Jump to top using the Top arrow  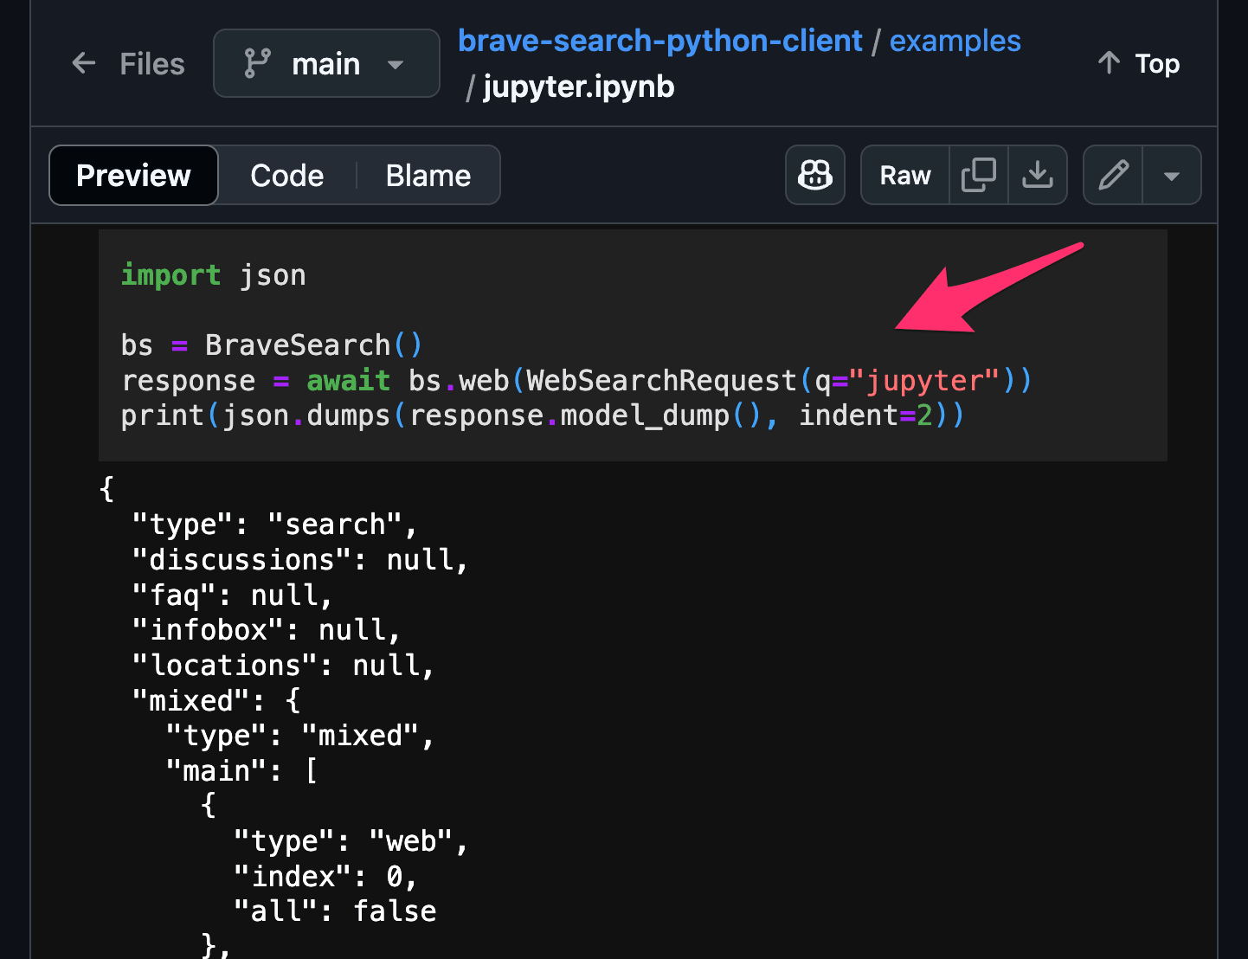[1137, 63]
